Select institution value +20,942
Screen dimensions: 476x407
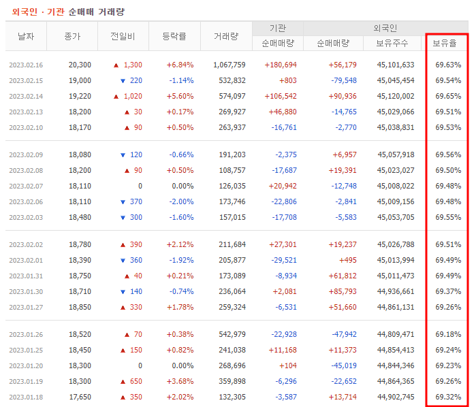coord(283,186)
